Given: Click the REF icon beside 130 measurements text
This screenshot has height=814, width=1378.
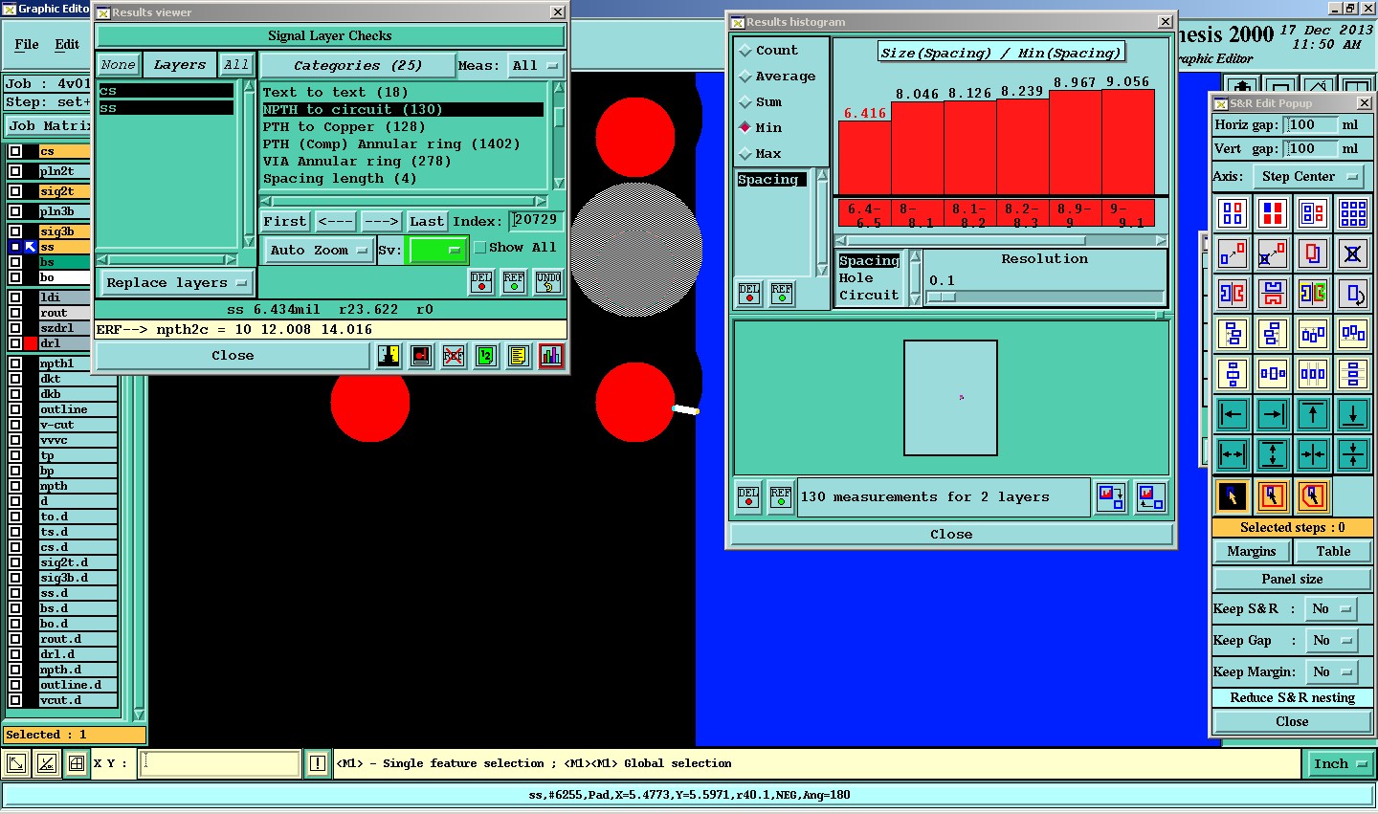Looking at the screenshot, I should click(781, 497).
